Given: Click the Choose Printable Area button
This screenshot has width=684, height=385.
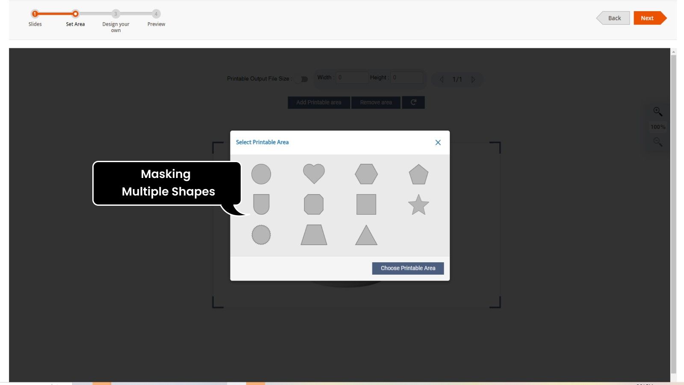Looking at the screenshot, I should [x=408, y=268].
